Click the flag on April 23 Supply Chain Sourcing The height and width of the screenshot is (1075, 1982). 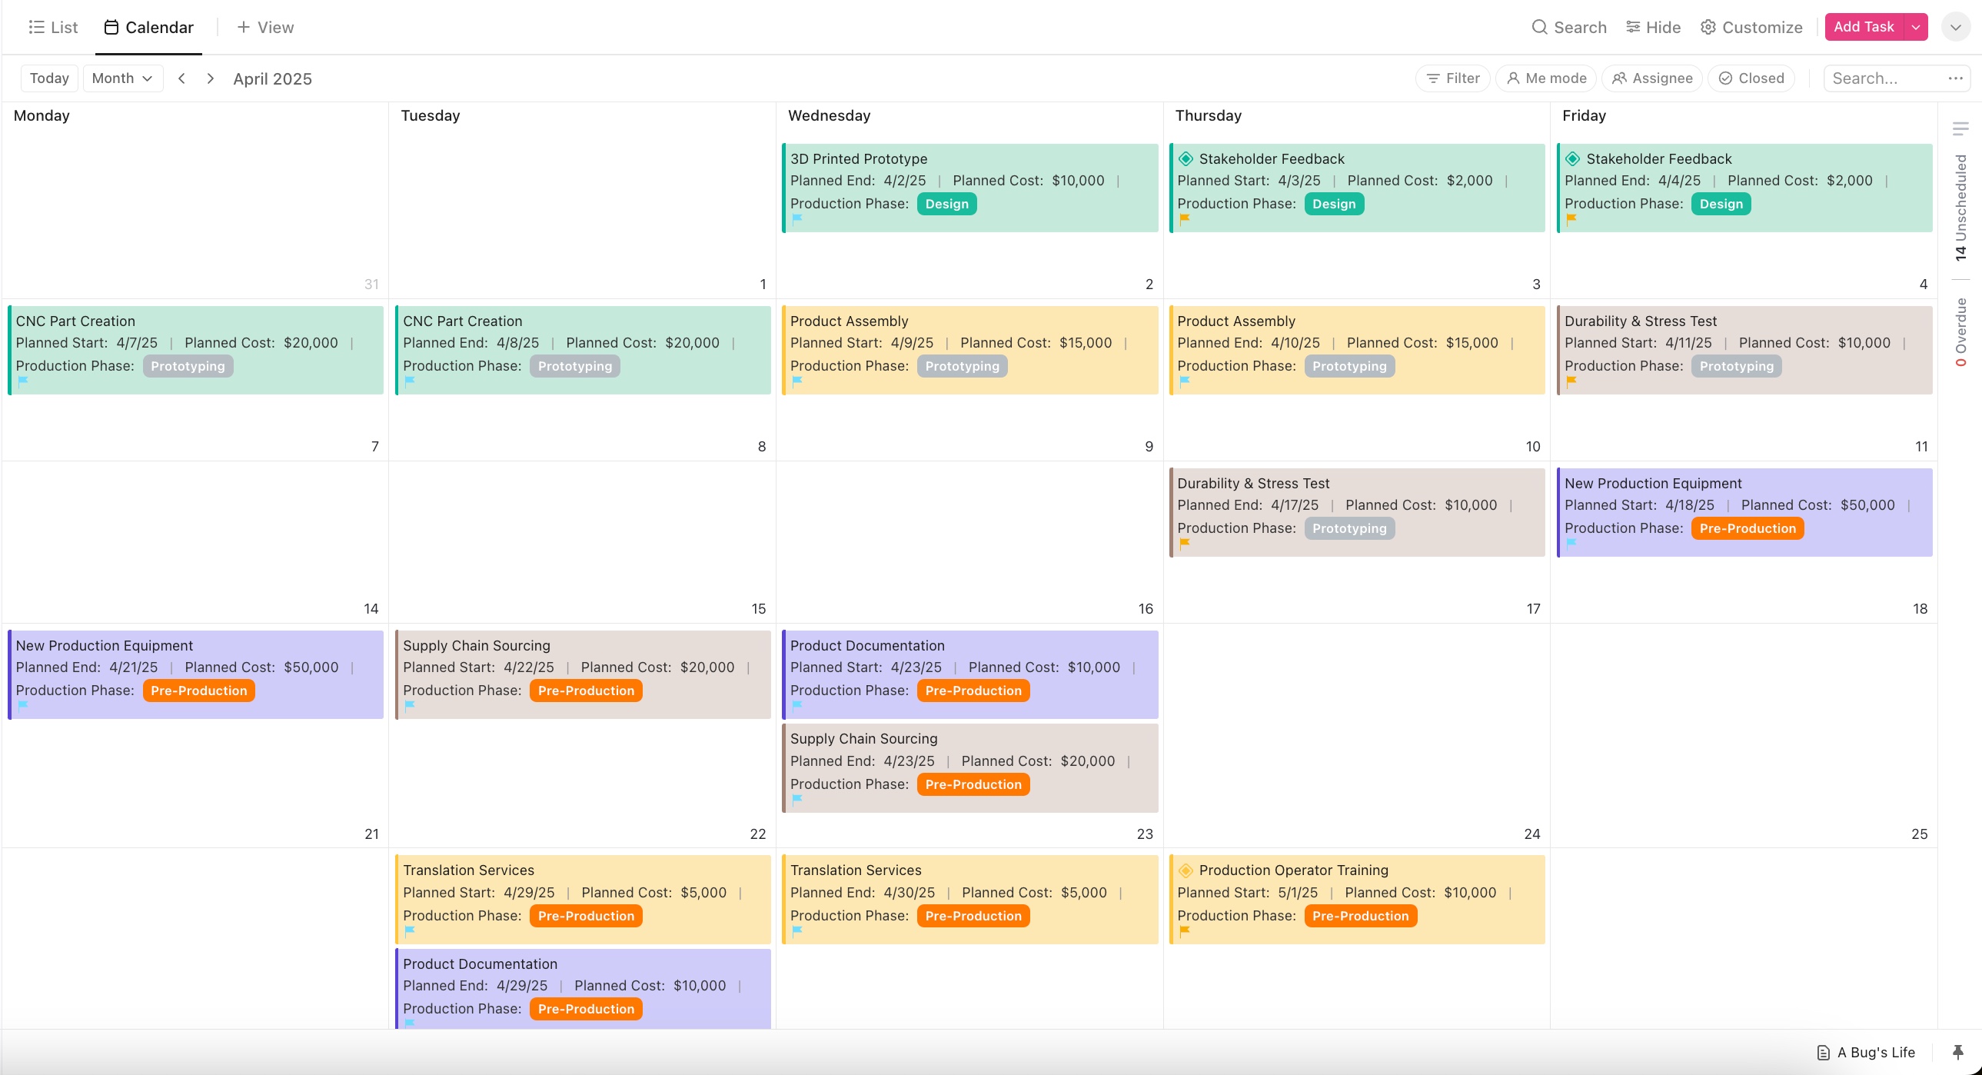point(797,800)
